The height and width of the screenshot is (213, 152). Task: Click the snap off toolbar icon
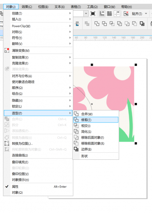(x=126, y=13)
